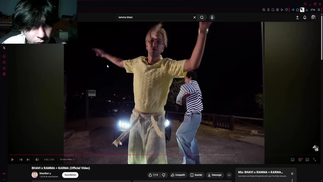
Task: Click the blue sound waves icon
Action: [x=293, y=10]
